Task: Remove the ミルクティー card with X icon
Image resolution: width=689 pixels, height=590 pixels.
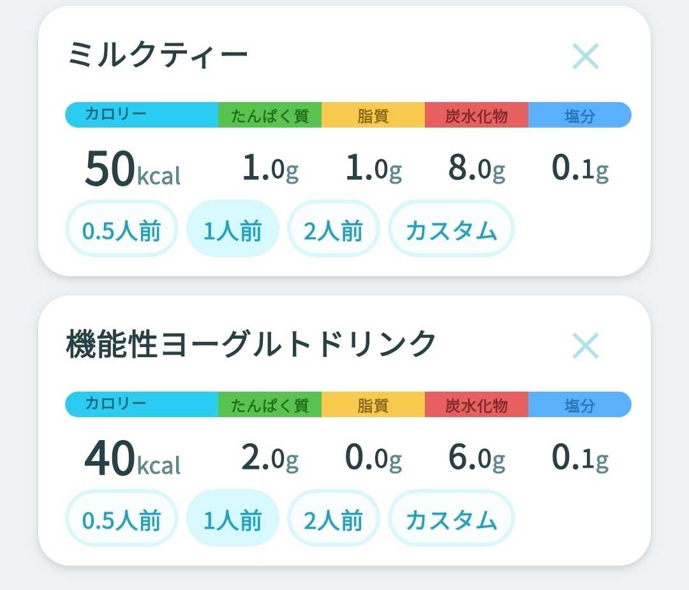Action: click(585, 56)
